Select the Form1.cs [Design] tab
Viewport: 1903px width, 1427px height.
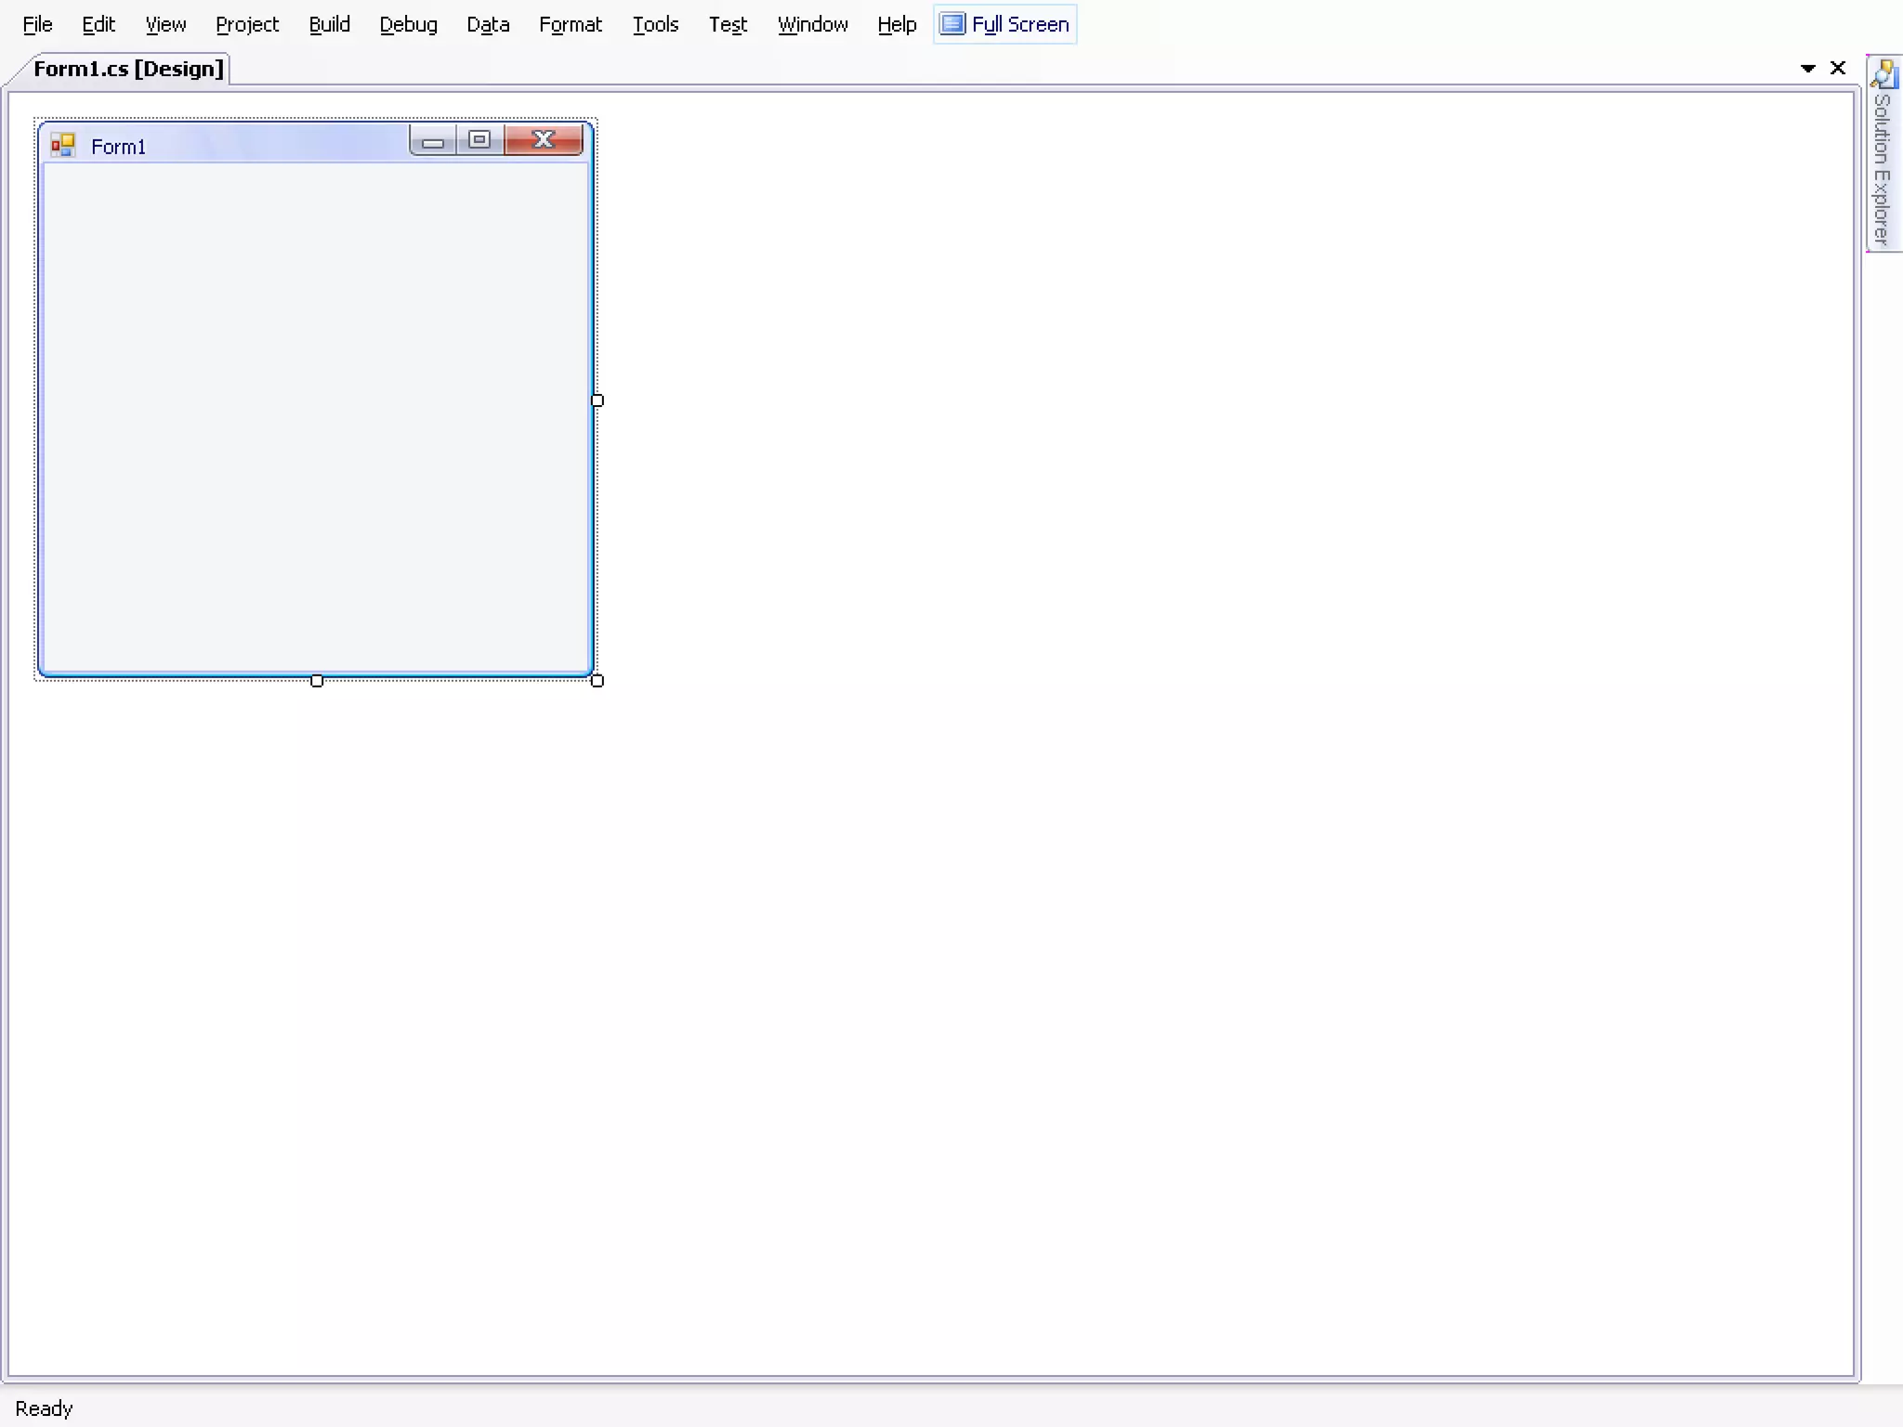coord(128,69)
